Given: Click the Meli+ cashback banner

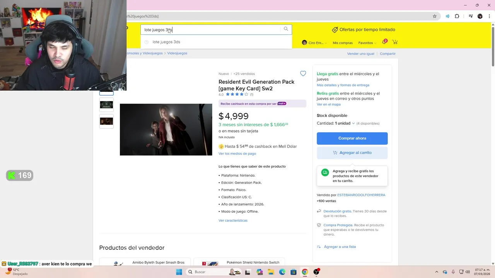Looking at the screenshot, I should click(x=262, y=103).
